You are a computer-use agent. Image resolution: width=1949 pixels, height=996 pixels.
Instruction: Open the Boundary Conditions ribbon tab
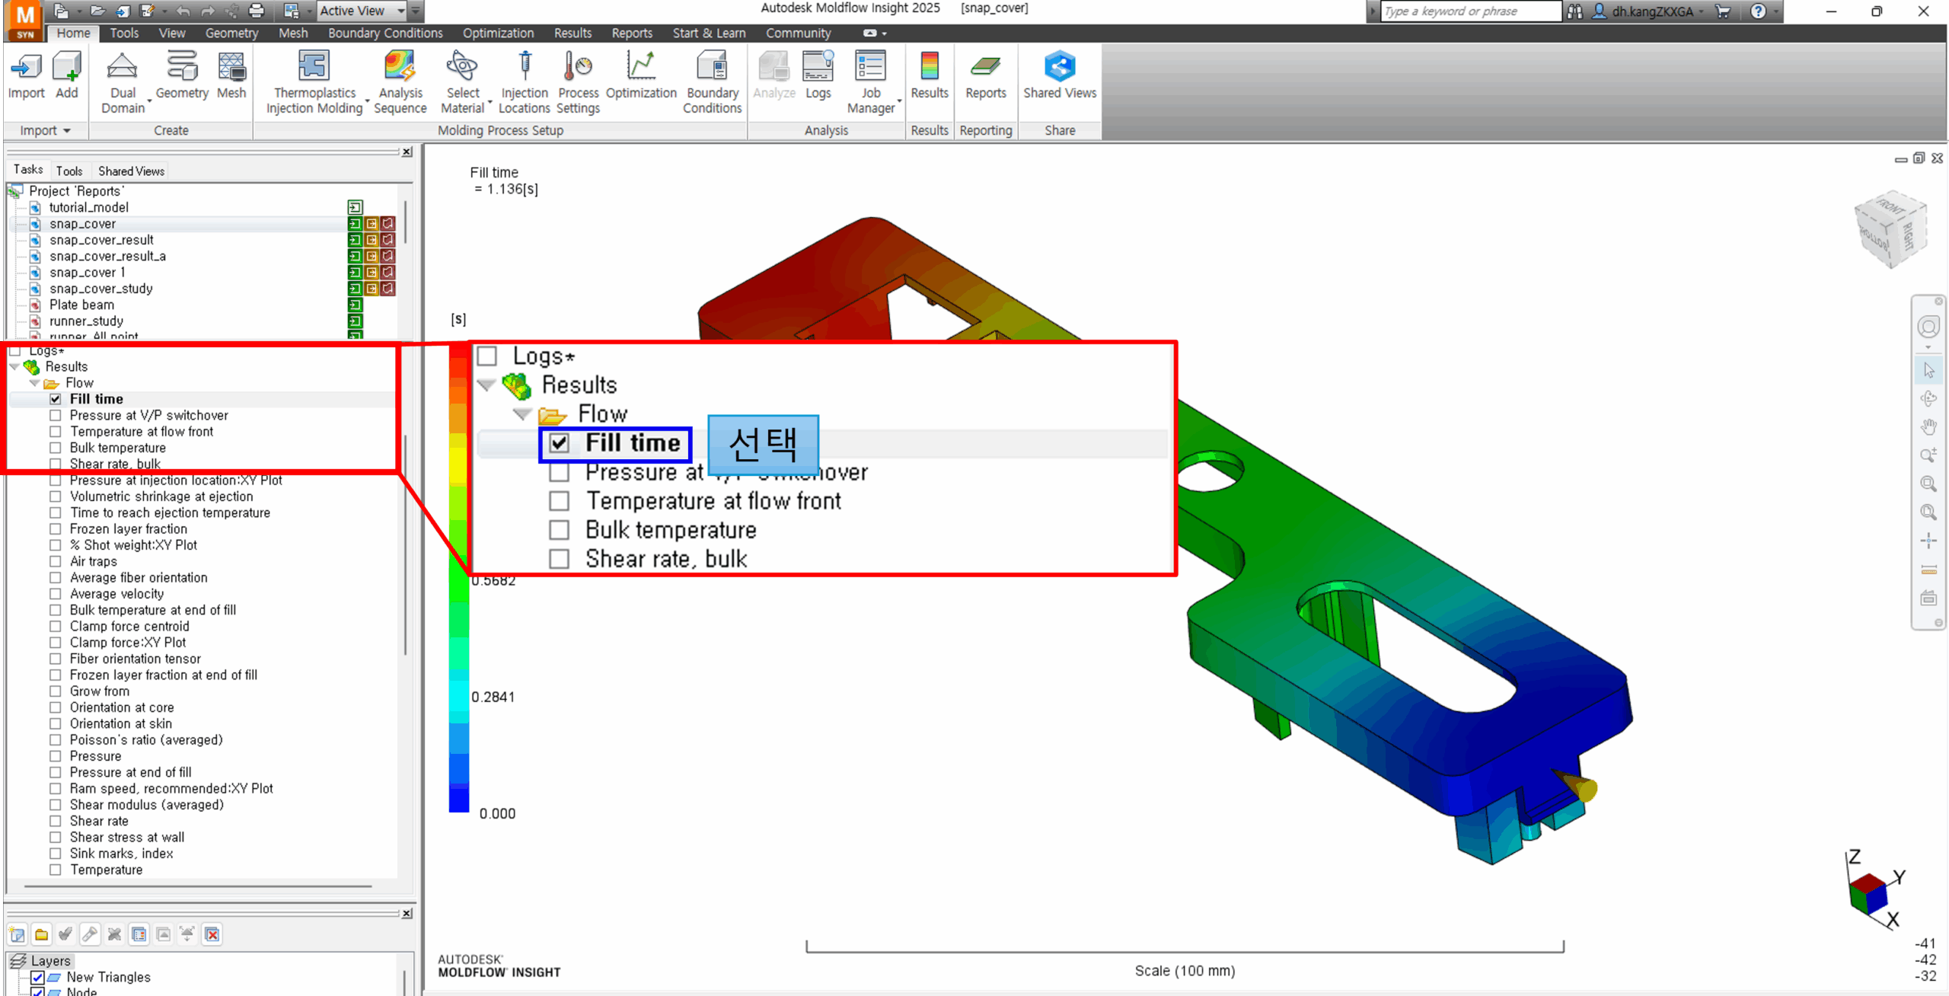[x=385, y=33]
